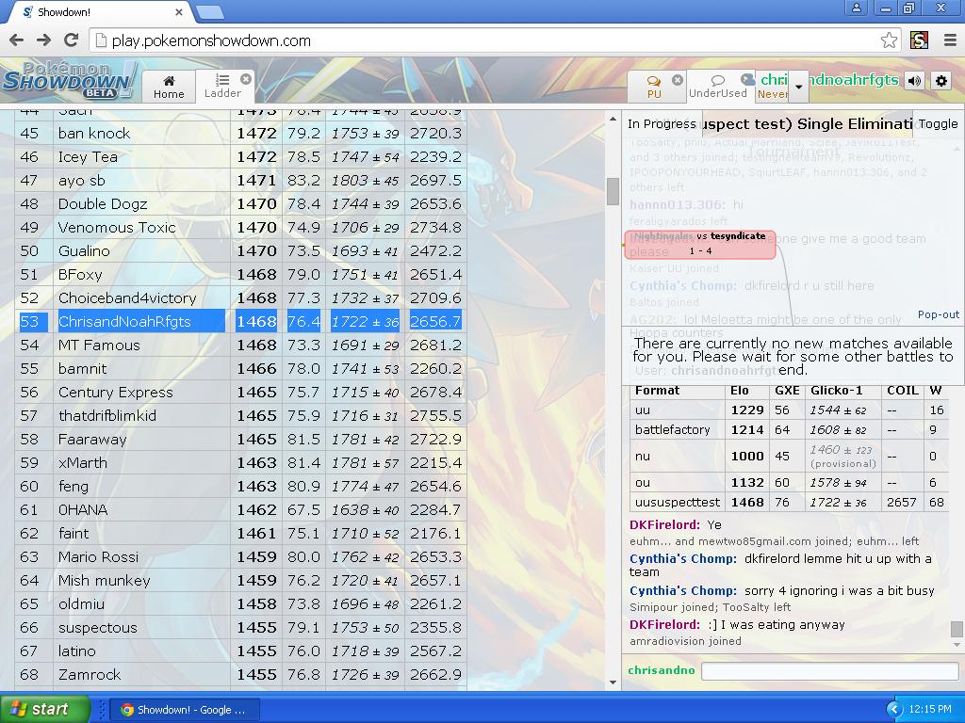
Task: Select the Mario Rossi ladder entry
Action: coord(240,557)
